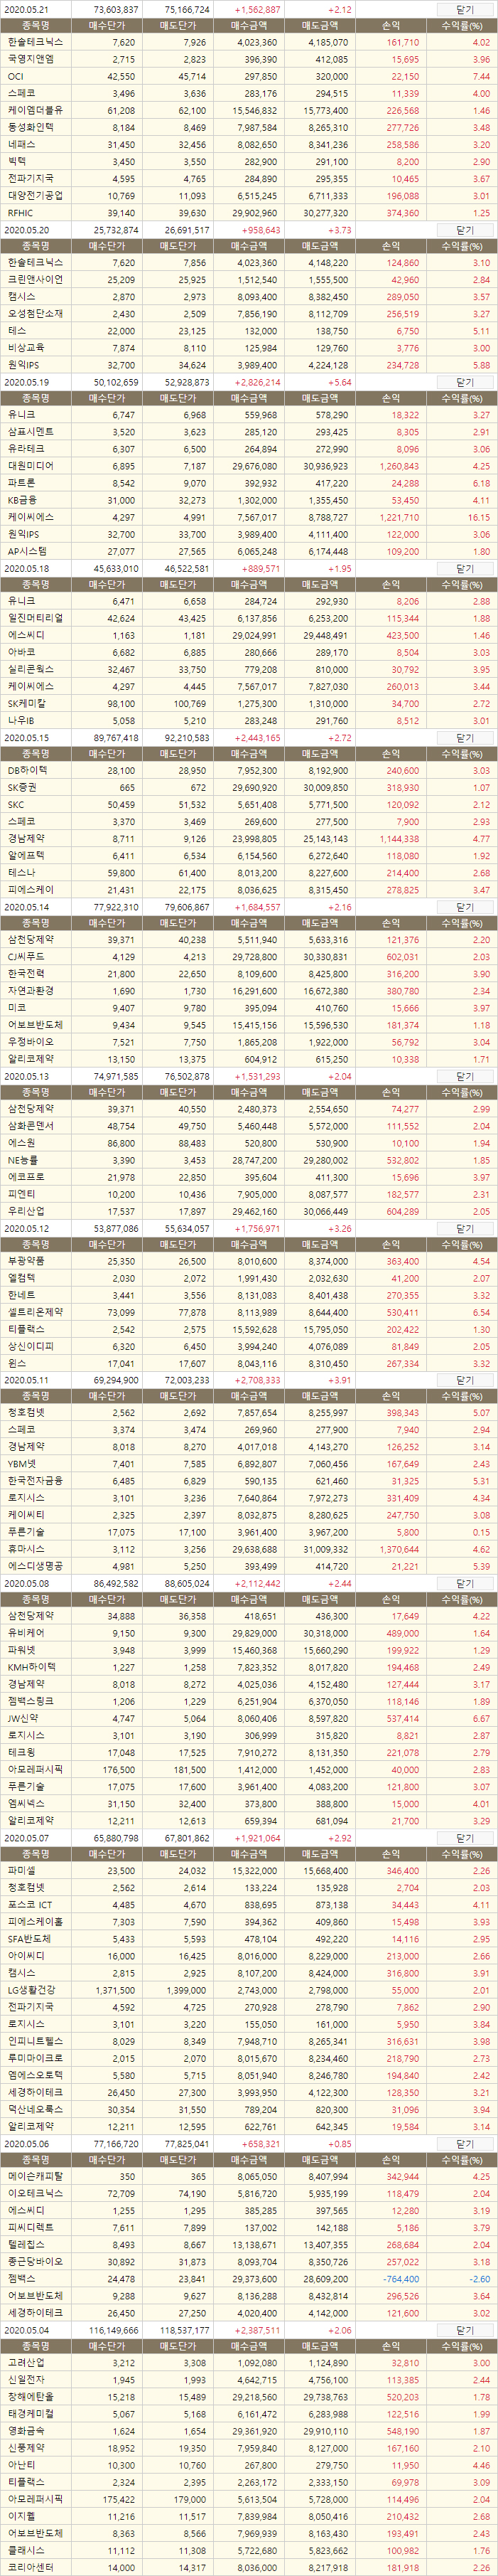498x2576 pixels.
Task: Click the 일진머티리얼 stock name
Action: click(x=35, y=617)
